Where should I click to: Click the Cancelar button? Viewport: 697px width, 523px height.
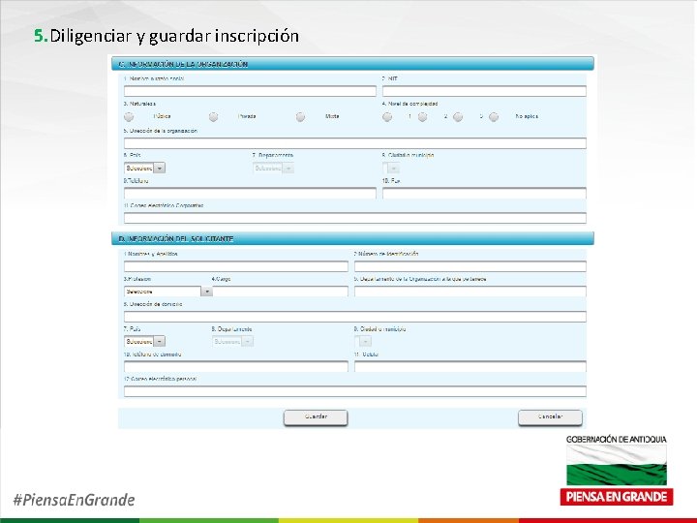point(550,417)
